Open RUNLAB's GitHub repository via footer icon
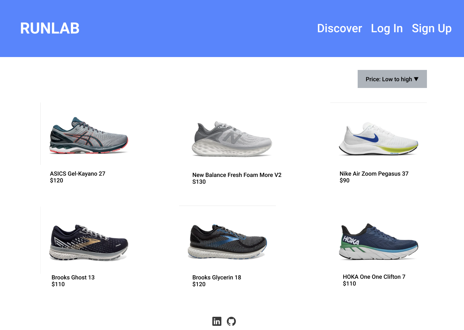464x330 pixels. click(231, 321)
